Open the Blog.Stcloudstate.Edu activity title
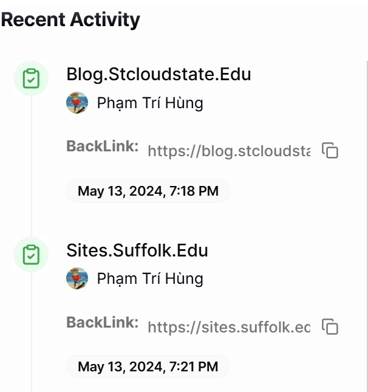The height and width of the screenshot is (392, 368). point(158,74)
